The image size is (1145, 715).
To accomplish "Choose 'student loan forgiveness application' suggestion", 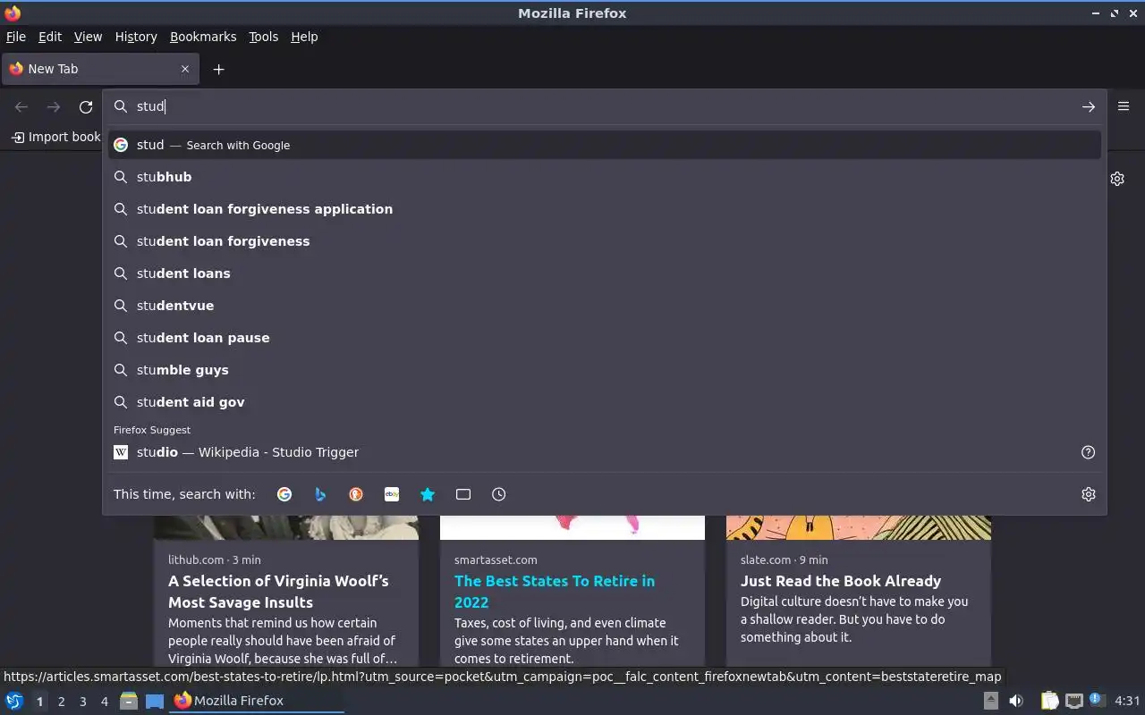I will coord(605,209).
